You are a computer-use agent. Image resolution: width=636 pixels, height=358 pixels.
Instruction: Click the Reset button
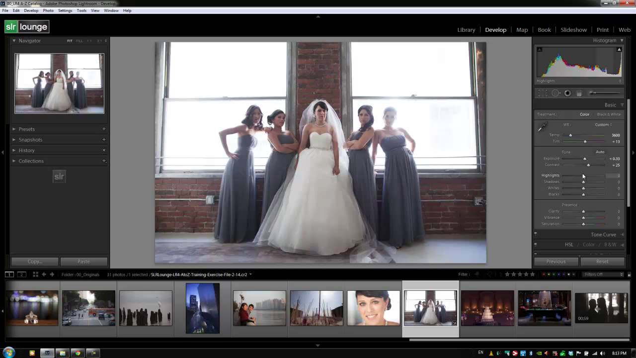point(602,262)
